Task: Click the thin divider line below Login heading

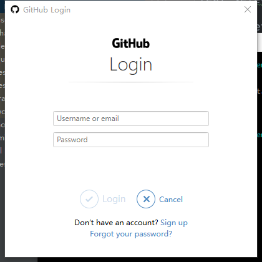Action: (131, 82)
